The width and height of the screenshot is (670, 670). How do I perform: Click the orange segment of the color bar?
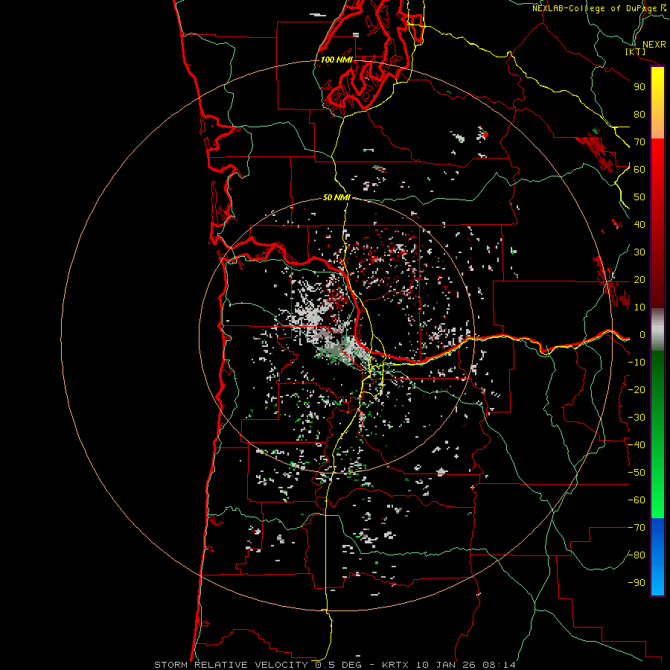pyautogui.click(x=657, y=124)
